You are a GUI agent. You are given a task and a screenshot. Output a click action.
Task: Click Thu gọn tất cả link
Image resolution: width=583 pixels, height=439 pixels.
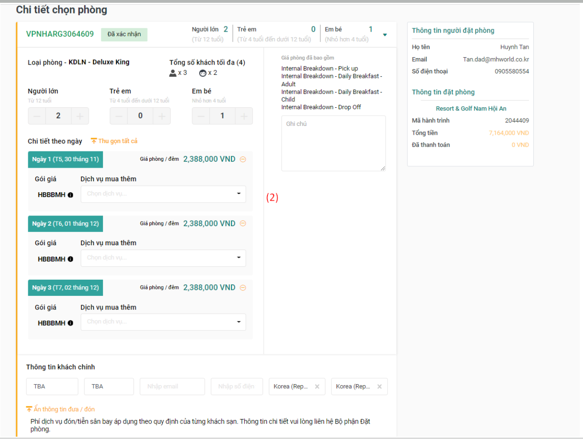point(114,141)
